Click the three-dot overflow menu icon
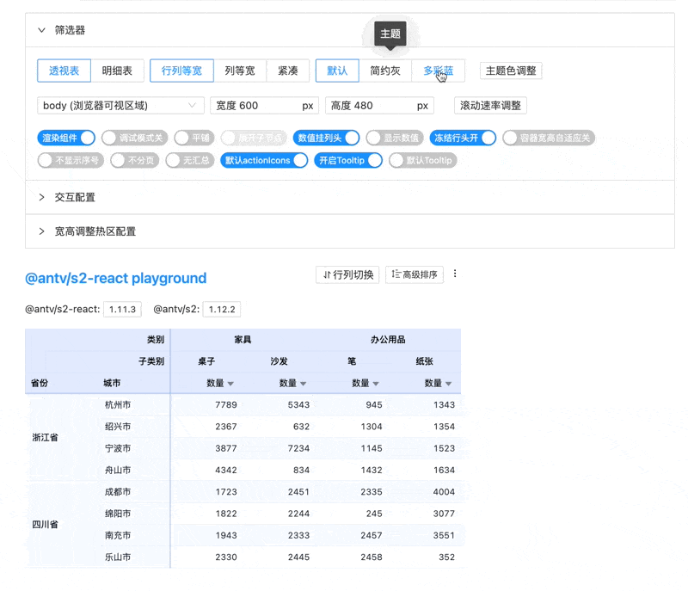This screenshot has height=591, width=688. tap(455, 272)
